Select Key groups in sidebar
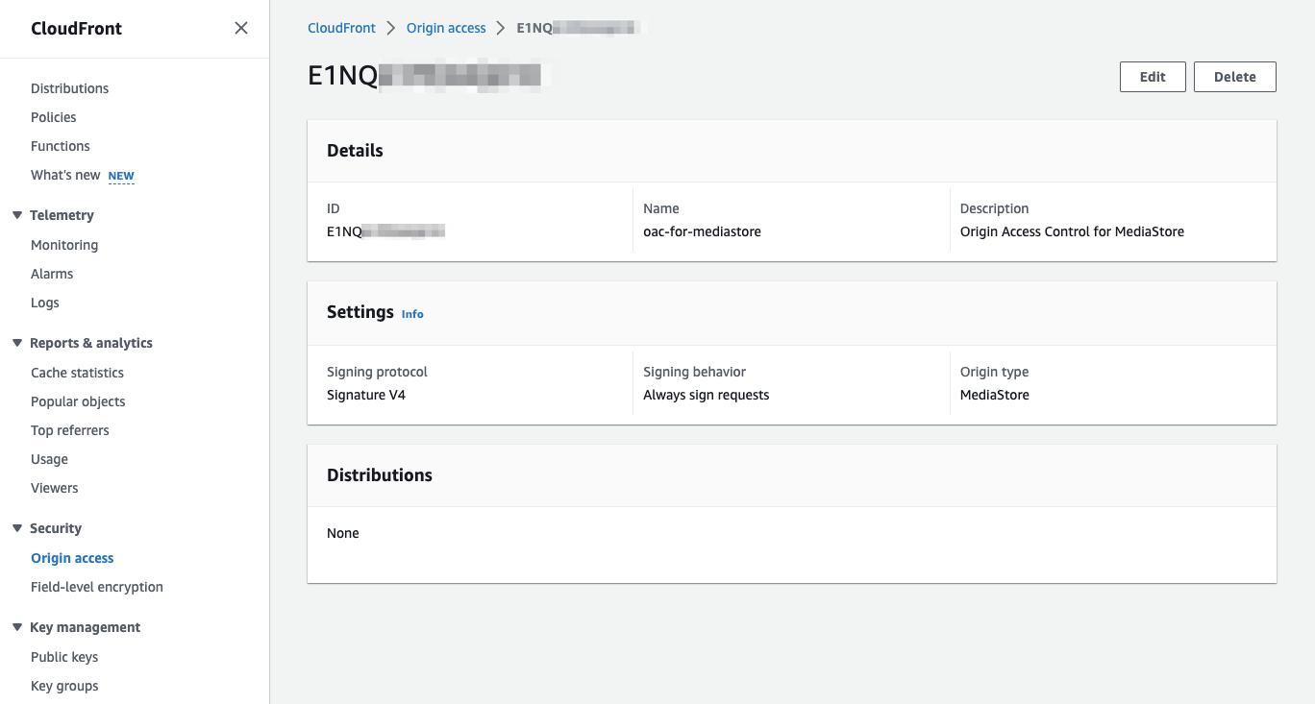The width and height of the screenshot is (1315, 704). (64, 686)
